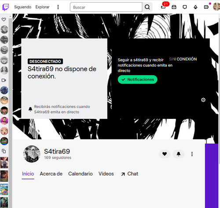
Task: Open the chat bubble icon in header
Action: coord(185,7)
